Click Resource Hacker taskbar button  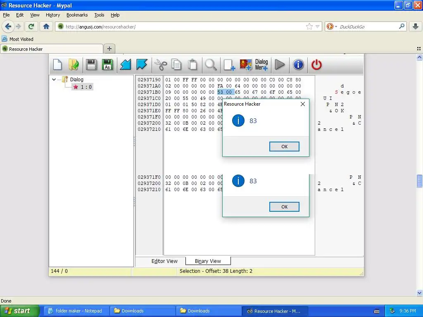275,311
